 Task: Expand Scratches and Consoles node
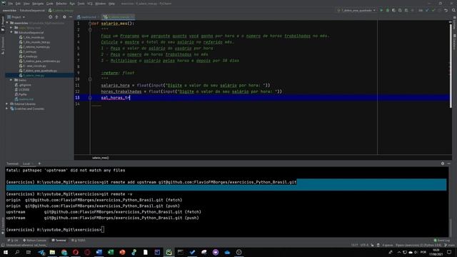(7, 109)
